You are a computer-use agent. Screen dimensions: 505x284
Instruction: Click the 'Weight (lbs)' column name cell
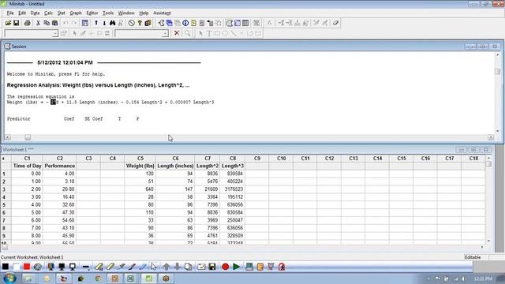pyautogui.click(x=140, y=166)
